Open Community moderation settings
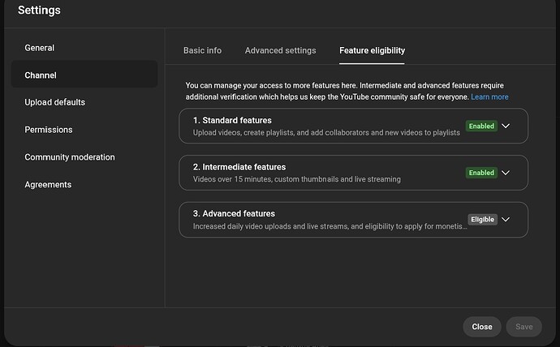The width and height of the screenshot is (560, 347). coord(70,157)
